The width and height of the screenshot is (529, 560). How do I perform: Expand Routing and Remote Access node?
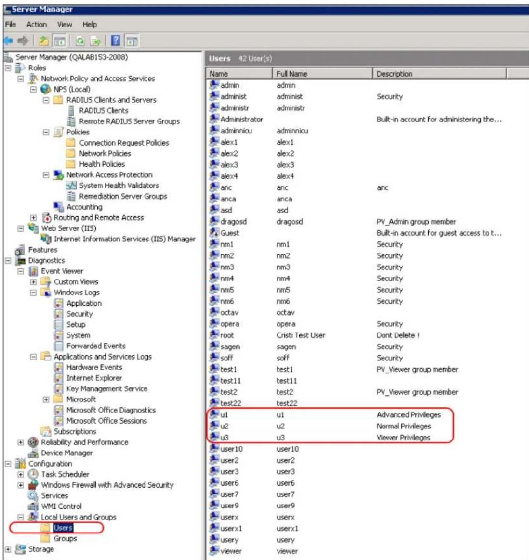pos(33,218)
